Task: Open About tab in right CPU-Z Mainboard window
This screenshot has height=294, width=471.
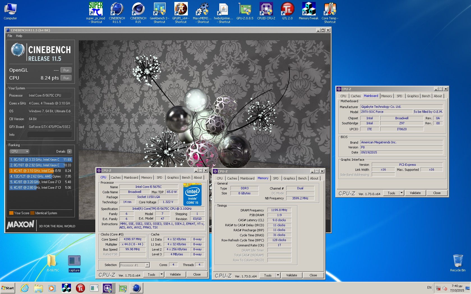Action: click(438, 96)
